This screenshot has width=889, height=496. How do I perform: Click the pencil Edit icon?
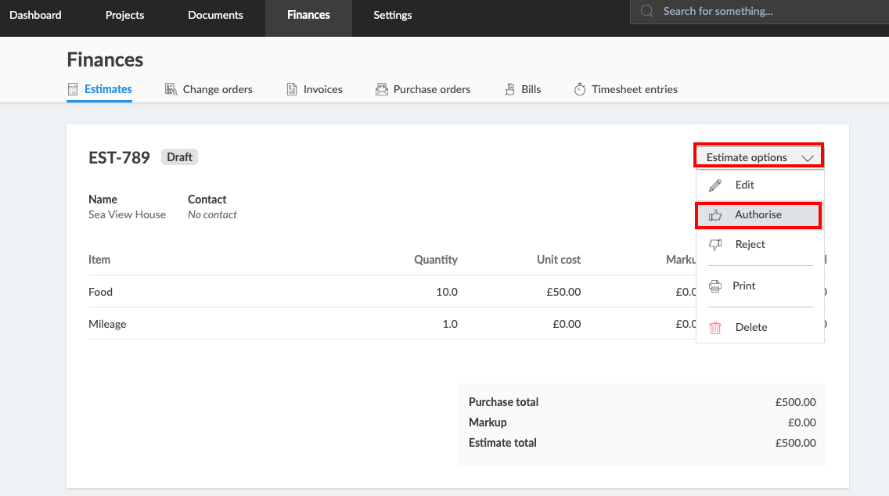point(715,185)
